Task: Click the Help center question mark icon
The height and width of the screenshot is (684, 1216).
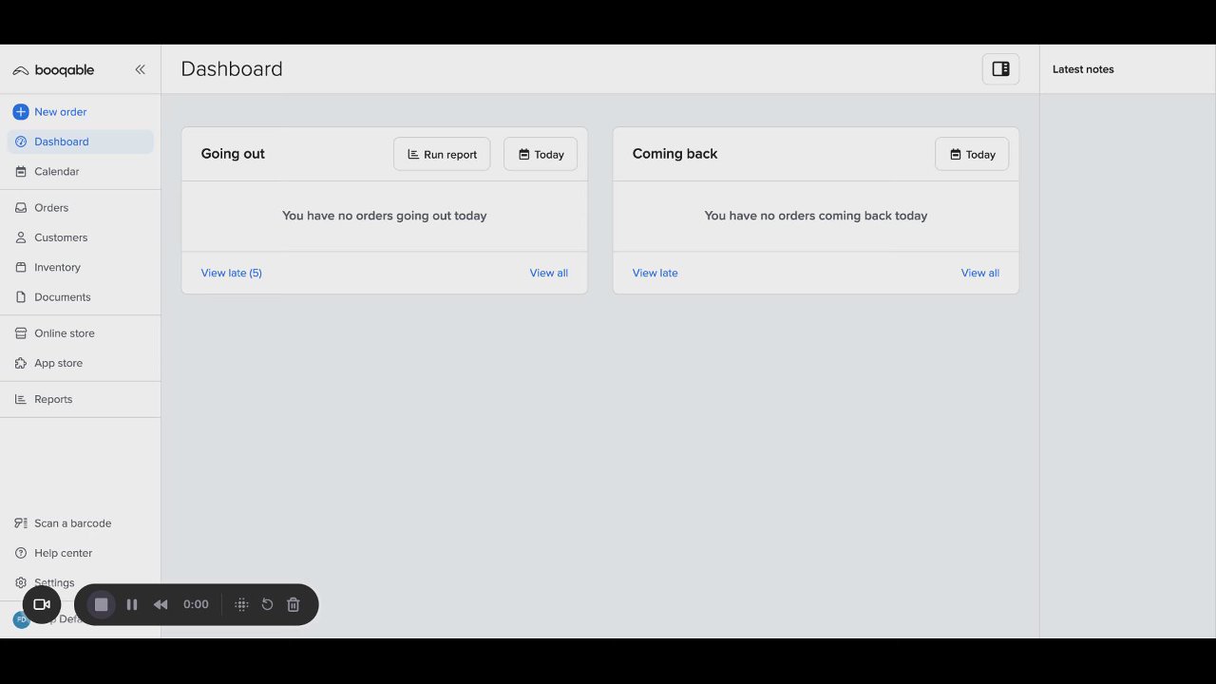Action: 21,553
